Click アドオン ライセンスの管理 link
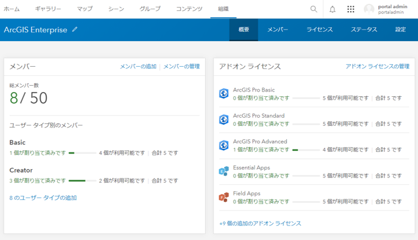This screenshot has height=240, width=418. coord(377,67)
